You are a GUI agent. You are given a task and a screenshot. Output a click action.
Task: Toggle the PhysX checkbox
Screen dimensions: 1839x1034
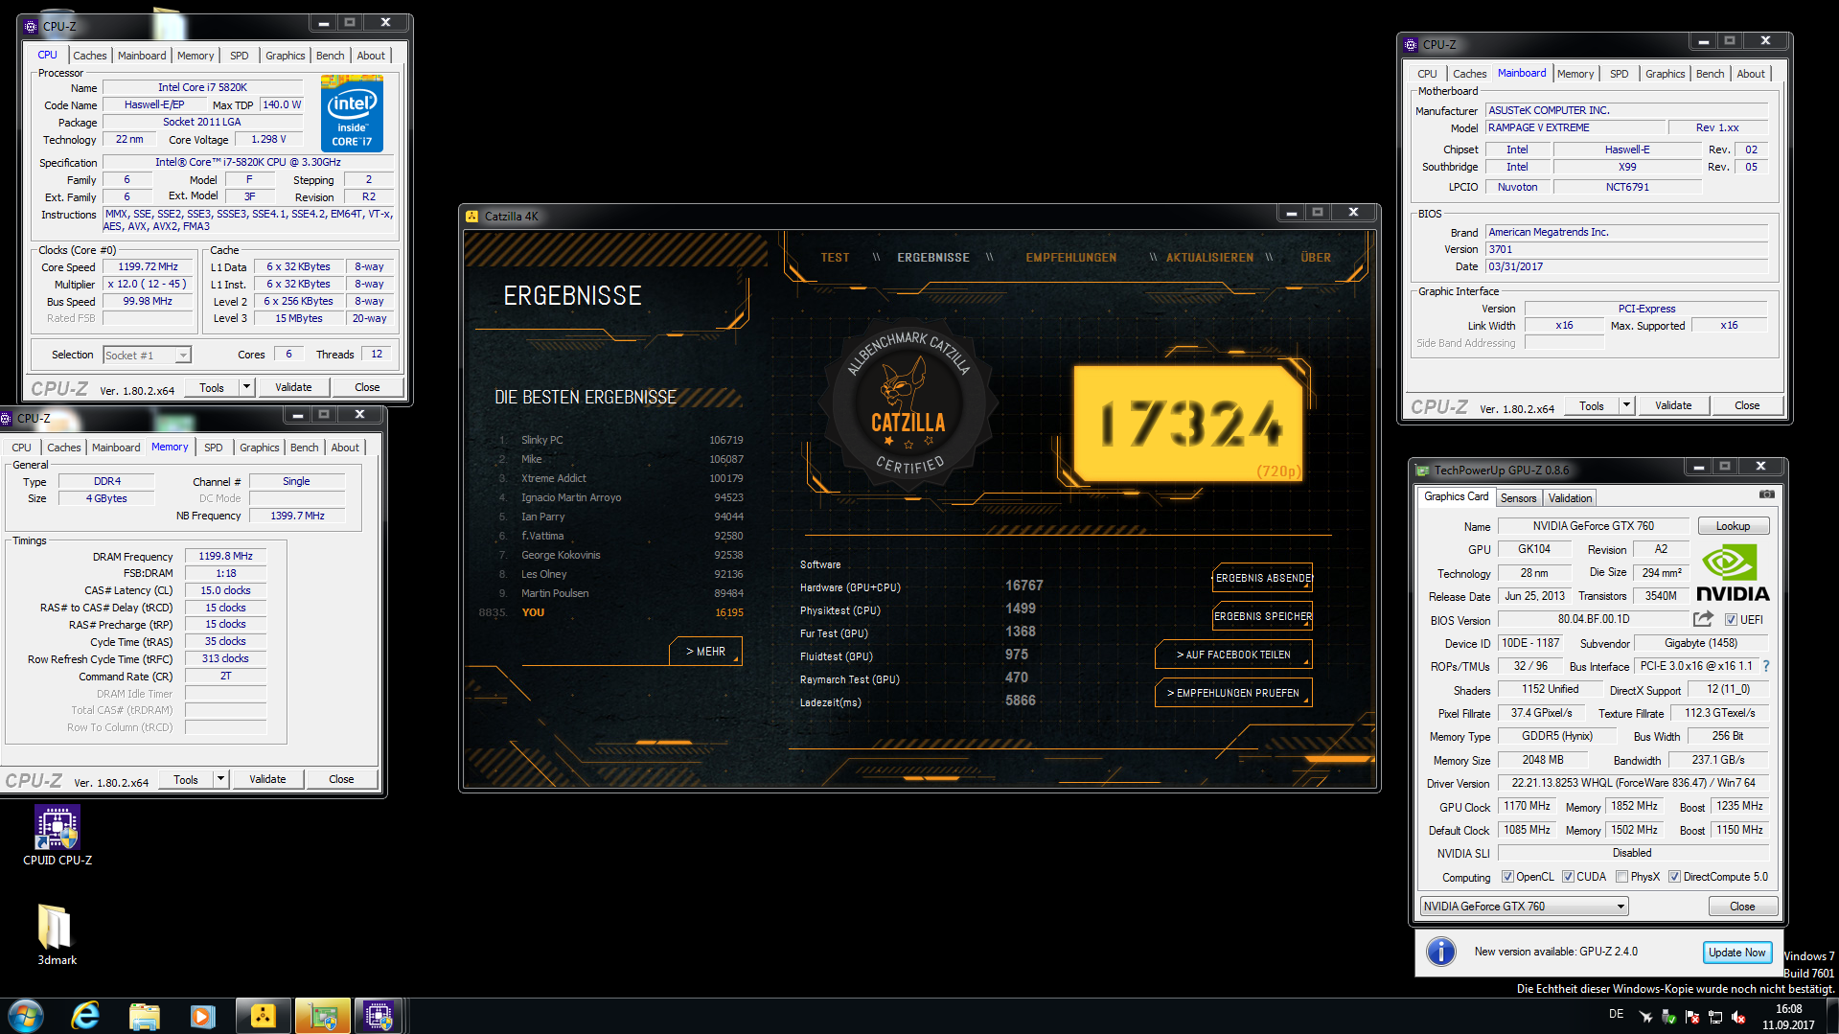(1621, 877)
